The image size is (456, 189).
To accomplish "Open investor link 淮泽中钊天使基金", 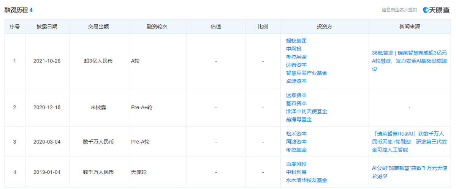I will (307, 111).
